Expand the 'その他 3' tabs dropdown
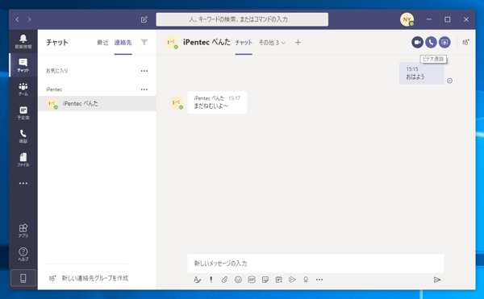 point(272,43)
